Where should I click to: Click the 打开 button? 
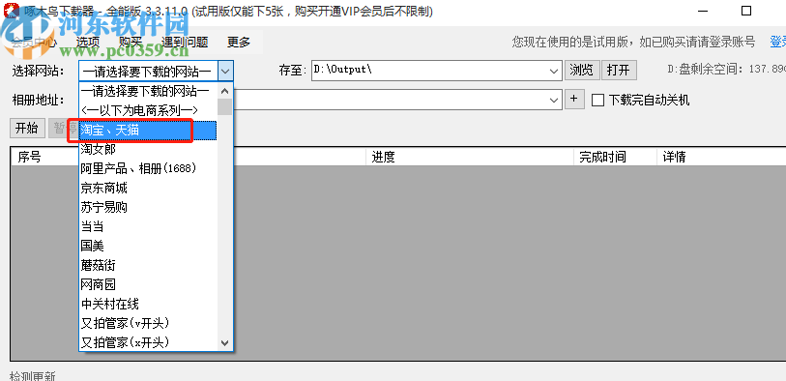pyautogui.click(x=619, y=71)
